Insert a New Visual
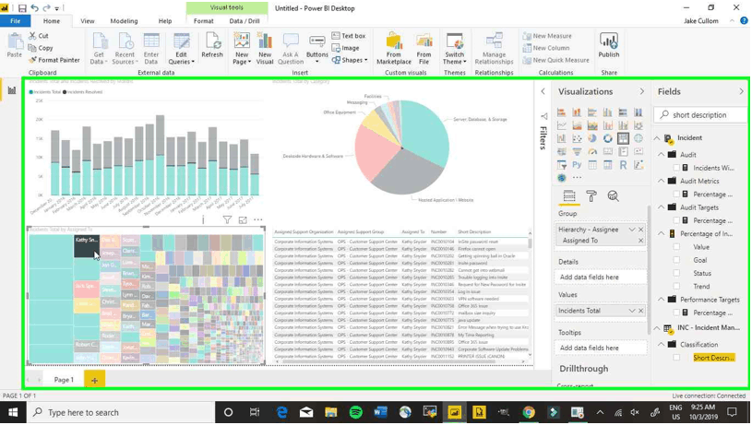This screenshot has width=752, height=425. click(x=265, y=48)
